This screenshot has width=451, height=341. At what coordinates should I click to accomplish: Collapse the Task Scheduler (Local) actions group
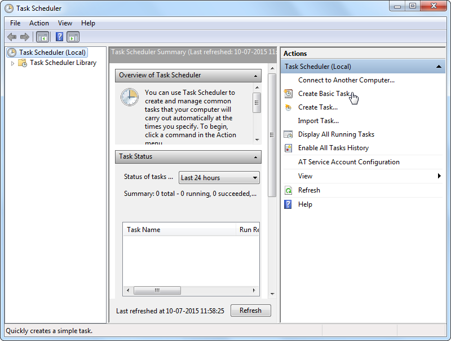(439, 67)
